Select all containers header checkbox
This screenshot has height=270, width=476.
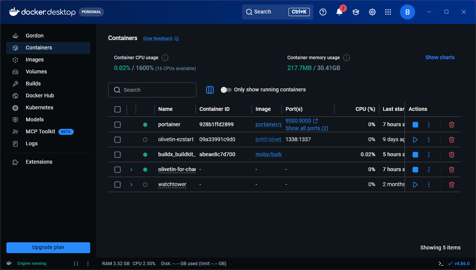118,109
